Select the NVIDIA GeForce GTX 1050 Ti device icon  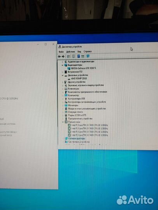click(69, 68)
